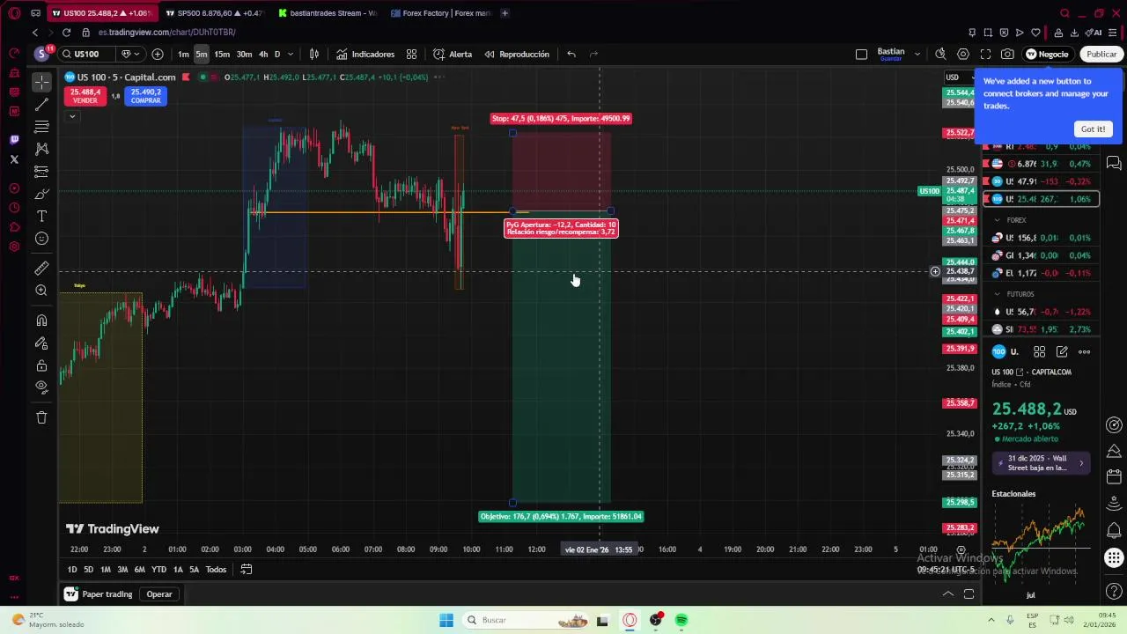This screenshot has height=634, width=1127.
Task: Click the add note pencil icon
Action: (1062, 351)
